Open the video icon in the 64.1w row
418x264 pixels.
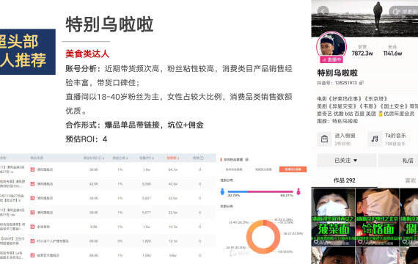click(200, 169)
